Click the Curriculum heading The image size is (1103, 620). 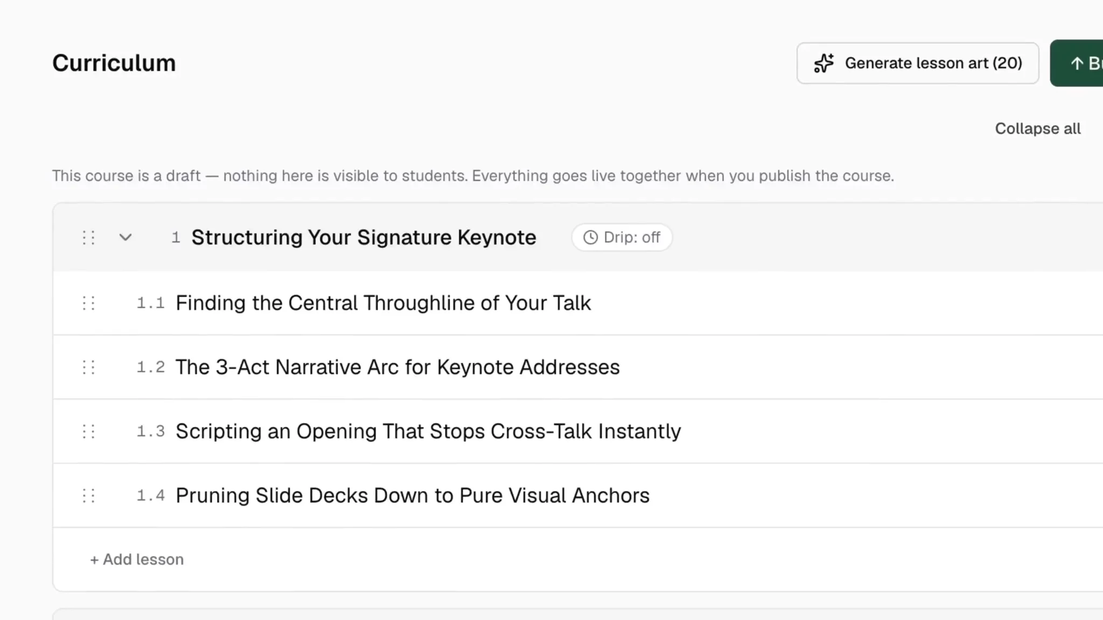[x=114, y=63]
